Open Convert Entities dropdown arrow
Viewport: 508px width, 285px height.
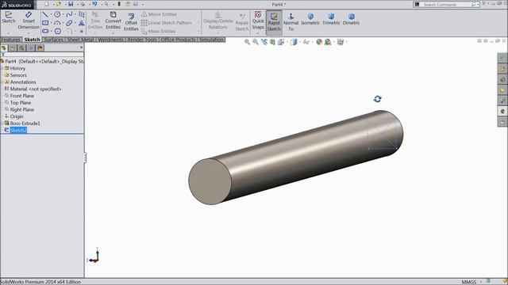point(113,32)
